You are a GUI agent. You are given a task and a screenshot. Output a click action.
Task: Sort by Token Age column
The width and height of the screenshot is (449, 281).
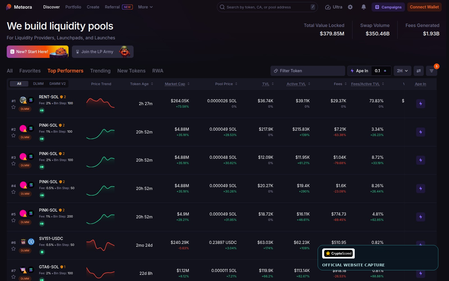point(142,84)
